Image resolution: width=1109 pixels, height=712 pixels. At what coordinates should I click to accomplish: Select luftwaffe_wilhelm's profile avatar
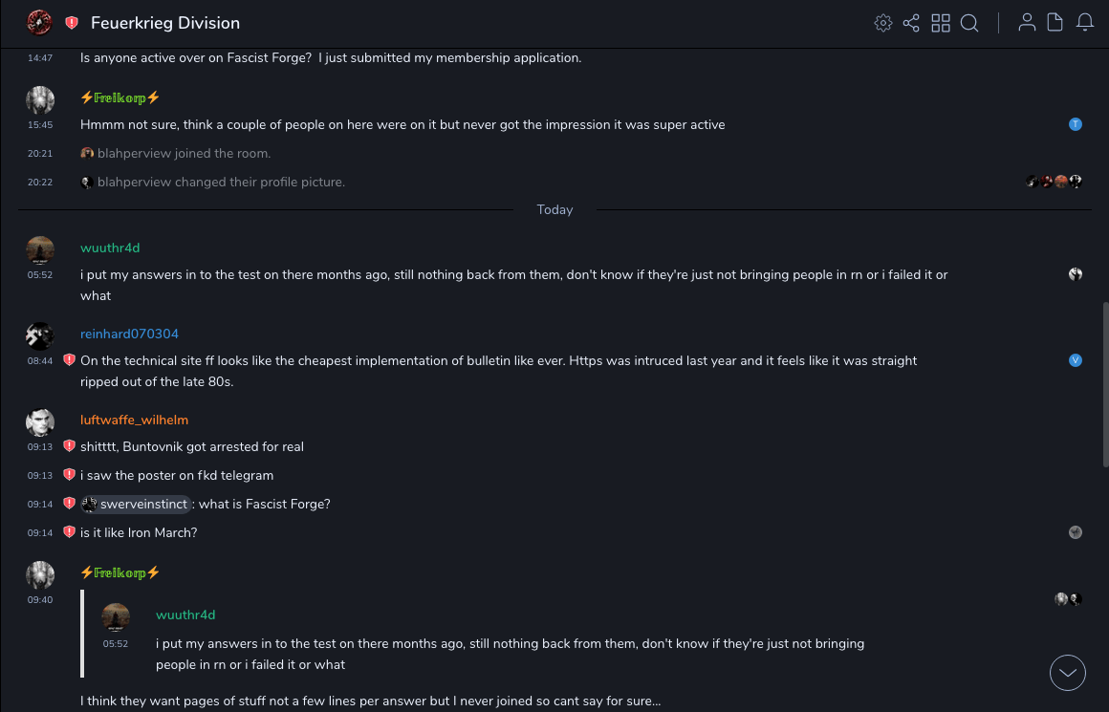(40, 422)
